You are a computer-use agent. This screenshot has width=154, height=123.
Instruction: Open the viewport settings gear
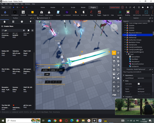point(120,18)
